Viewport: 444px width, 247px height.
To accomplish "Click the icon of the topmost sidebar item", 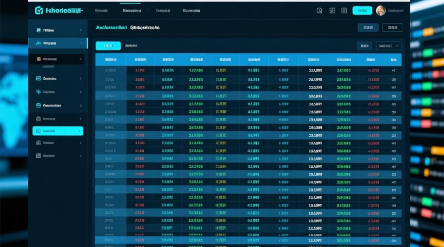I will 39,30.
